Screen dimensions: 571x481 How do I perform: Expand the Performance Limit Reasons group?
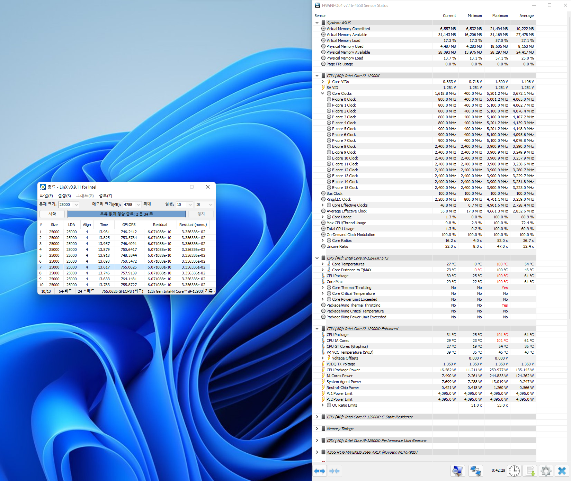point(317,441)
